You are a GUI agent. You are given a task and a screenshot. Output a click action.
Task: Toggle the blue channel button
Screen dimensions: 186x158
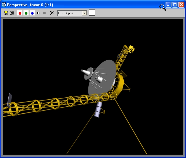32,13
